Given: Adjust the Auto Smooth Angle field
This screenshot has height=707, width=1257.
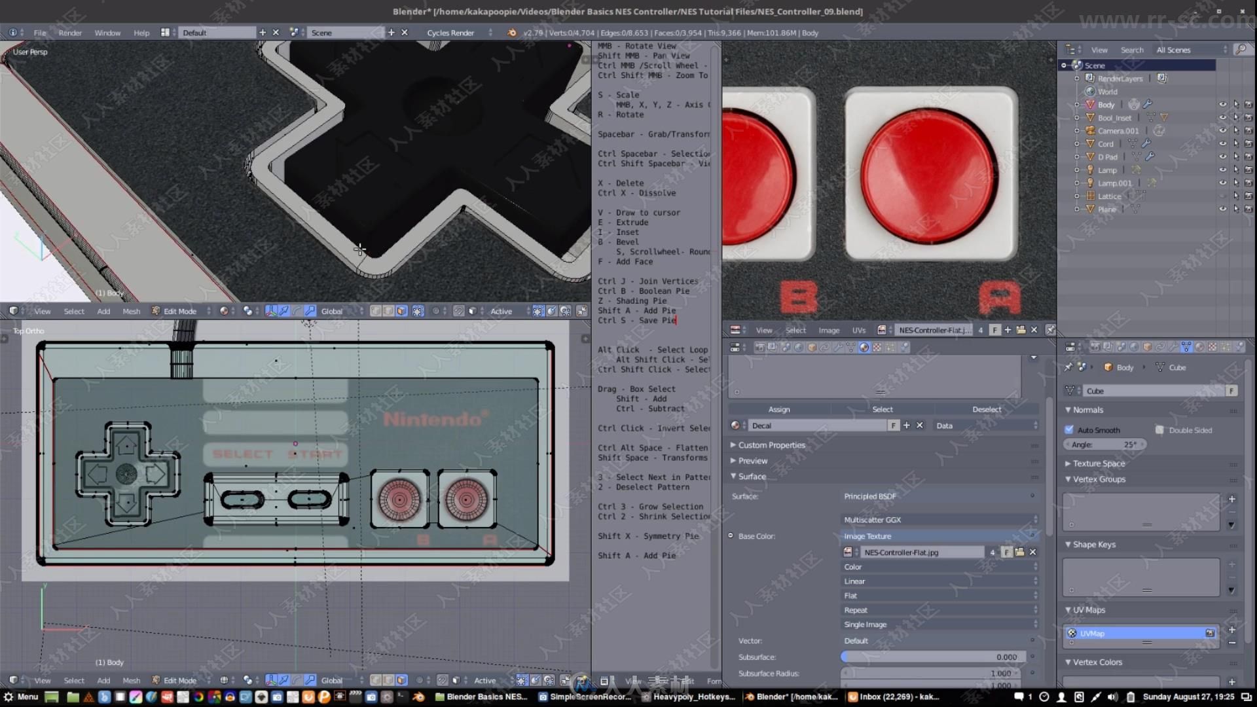Looking at the screenshot, I should pos(1104,444).
